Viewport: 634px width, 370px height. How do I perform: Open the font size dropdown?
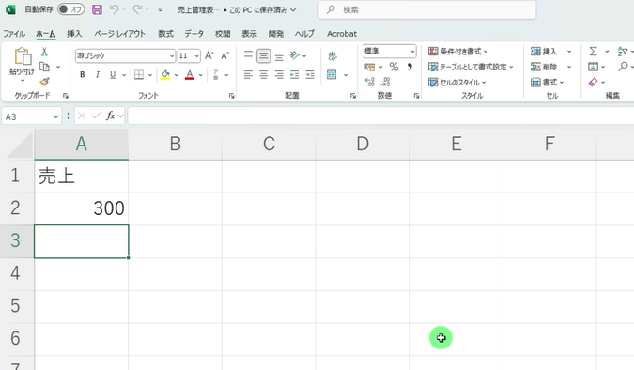[197, 55]
